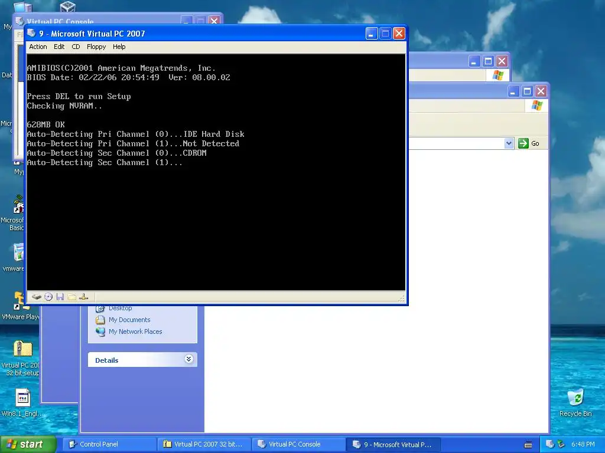Select the Win8.1_Engl desktop file icon
This screenshot has height=453, width=605.
23,402
